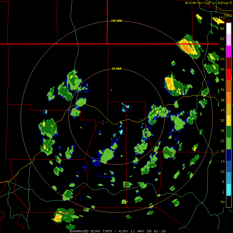Click the "11 MAY 25" date text

tap(141, 231)
